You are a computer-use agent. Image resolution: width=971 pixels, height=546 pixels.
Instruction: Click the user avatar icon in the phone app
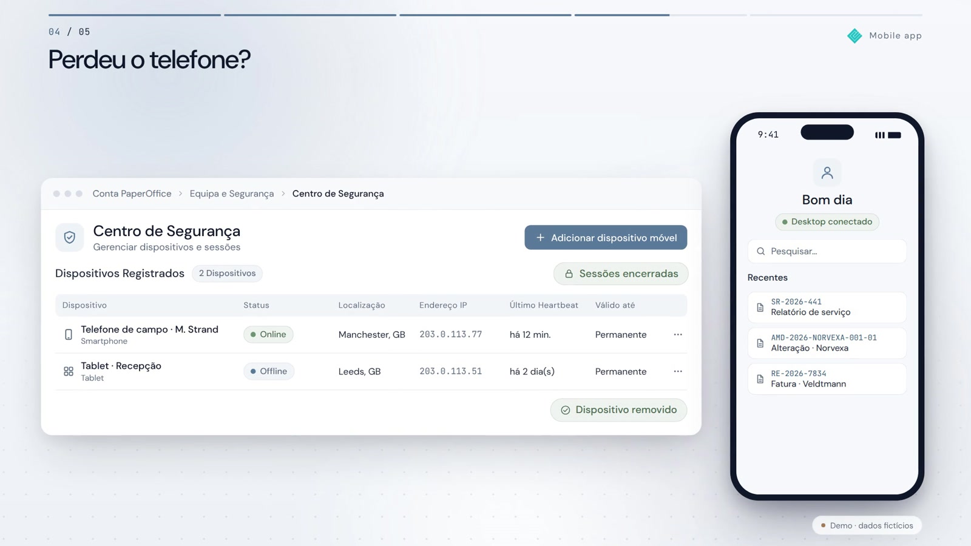pos(827,173)
